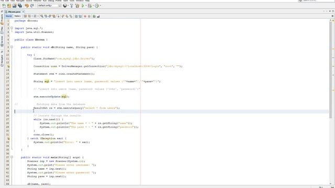Image resolution: width=335 pixels, height=188 pixels.
Task: Click Find Next Occurrence icon
Action: coord(50,16)
